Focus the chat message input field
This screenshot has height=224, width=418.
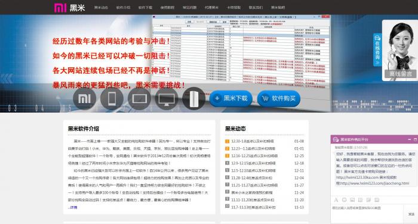pos(367,214)
